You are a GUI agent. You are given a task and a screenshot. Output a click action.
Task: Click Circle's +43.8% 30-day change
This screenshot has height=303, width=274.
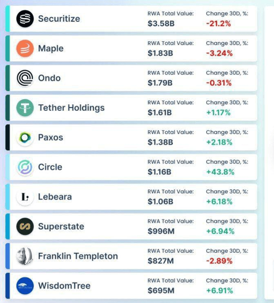point(220,172)
